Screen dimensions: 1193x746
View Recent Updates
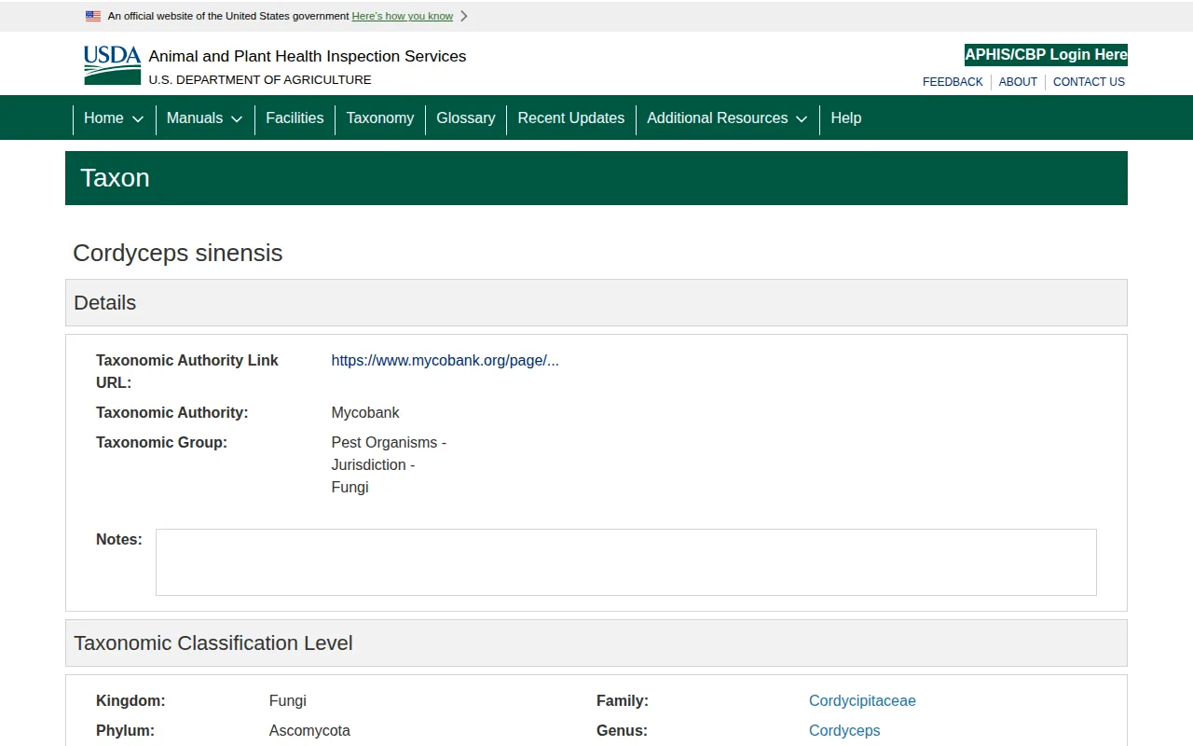pos(571,118)
